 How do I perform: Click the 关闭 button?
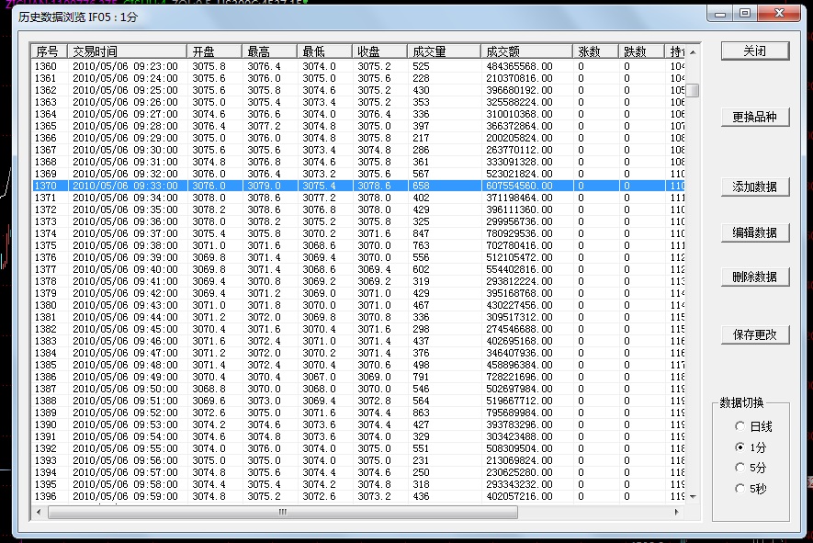click(x=754, y=51)
